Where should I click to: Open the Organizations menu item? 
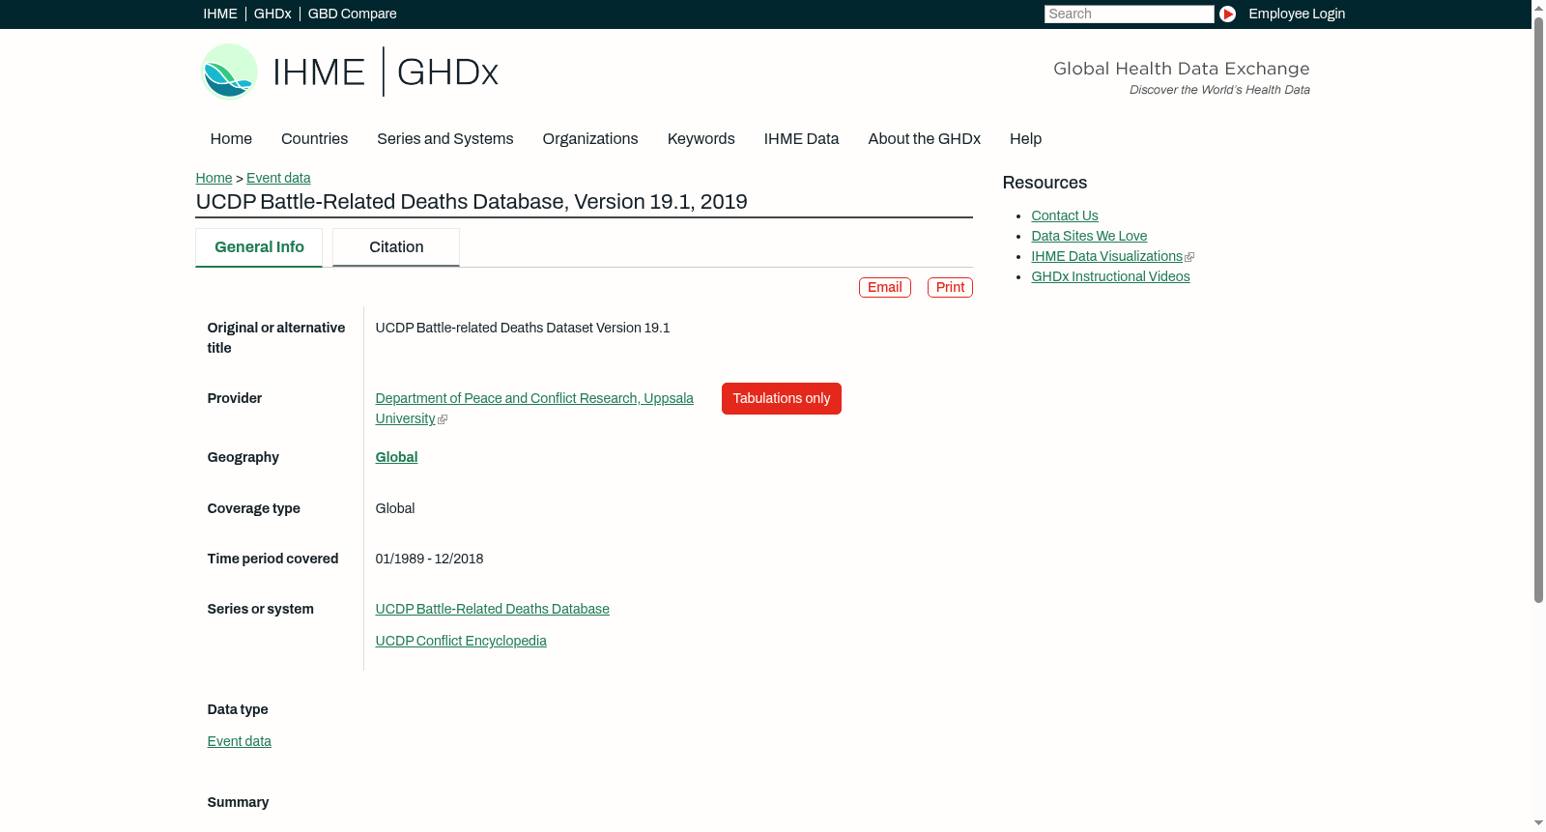coord(590,138)
